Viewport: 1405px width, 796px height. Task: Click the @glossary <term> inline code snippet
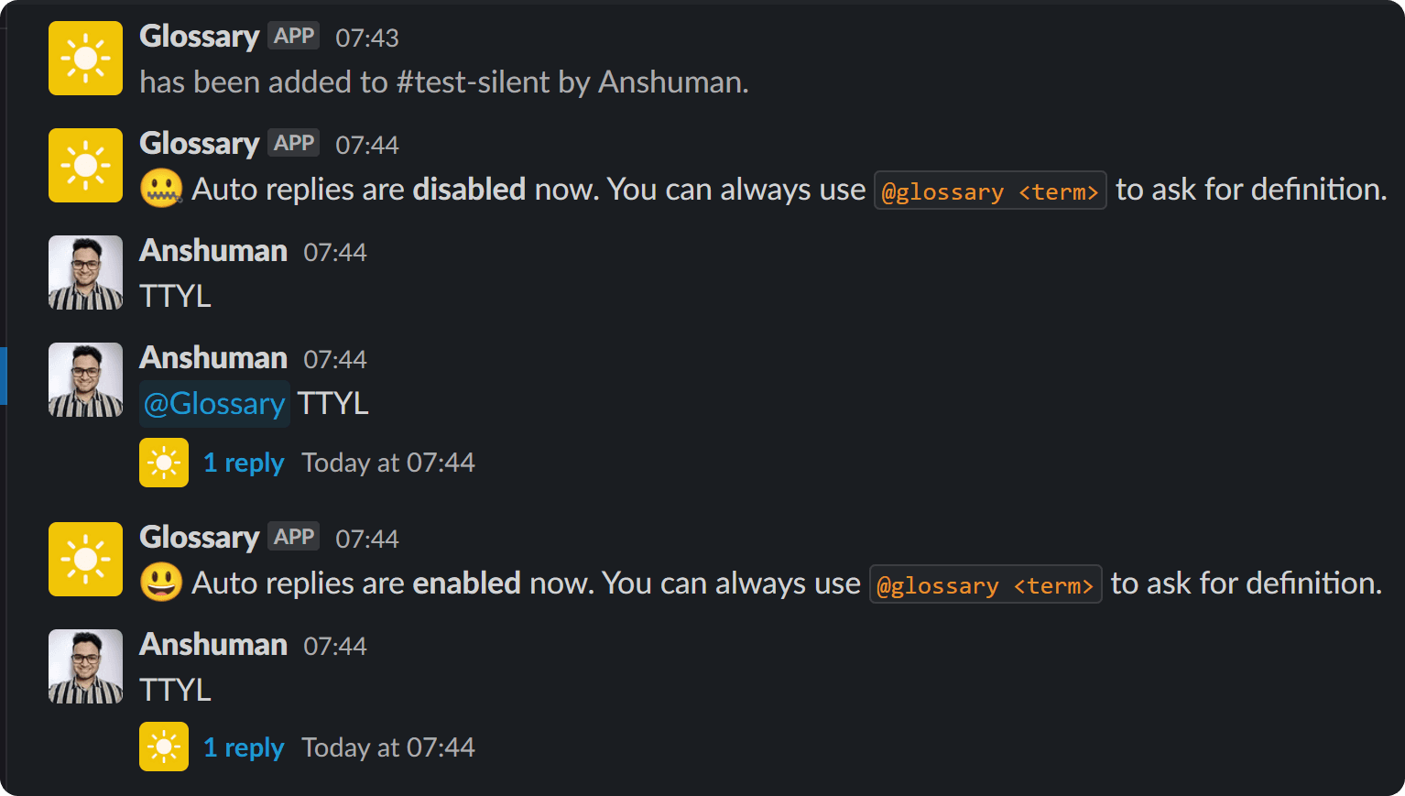coord(989,191)
